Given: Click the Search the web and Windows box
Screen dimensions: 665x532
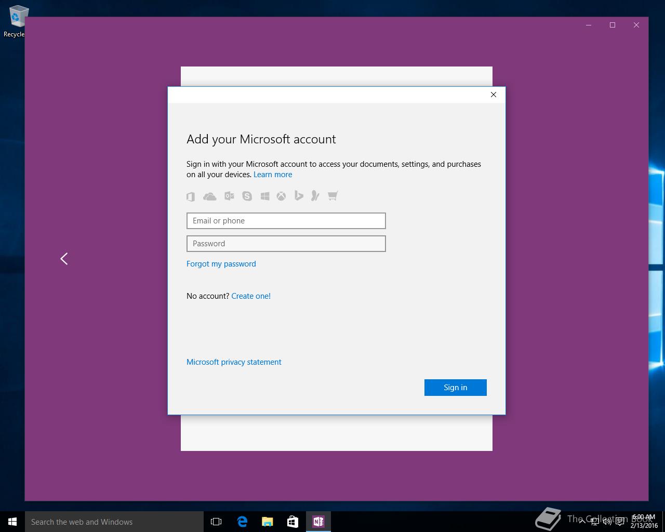Looking at the screenshot, I should point(114,522).
